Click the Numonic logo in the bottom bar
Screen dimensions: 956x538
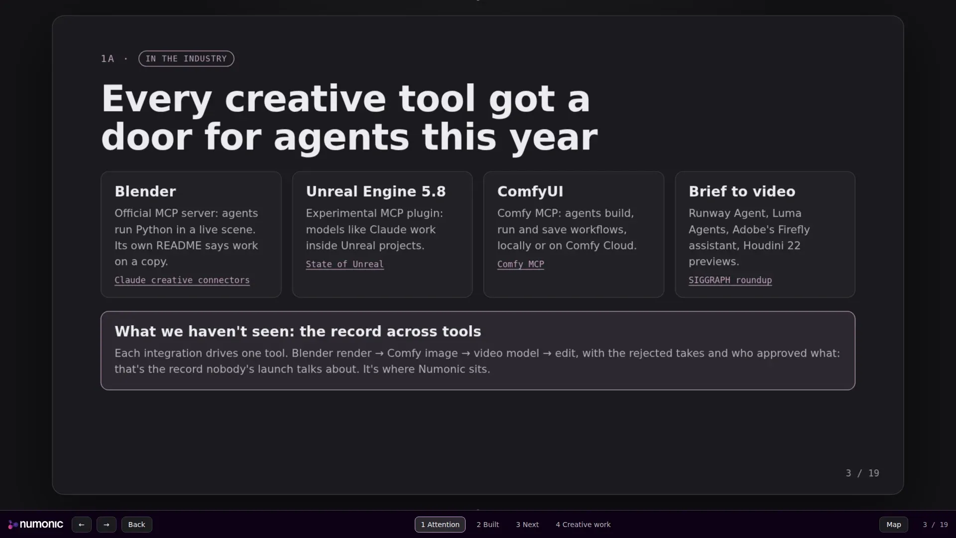(35, 525)
